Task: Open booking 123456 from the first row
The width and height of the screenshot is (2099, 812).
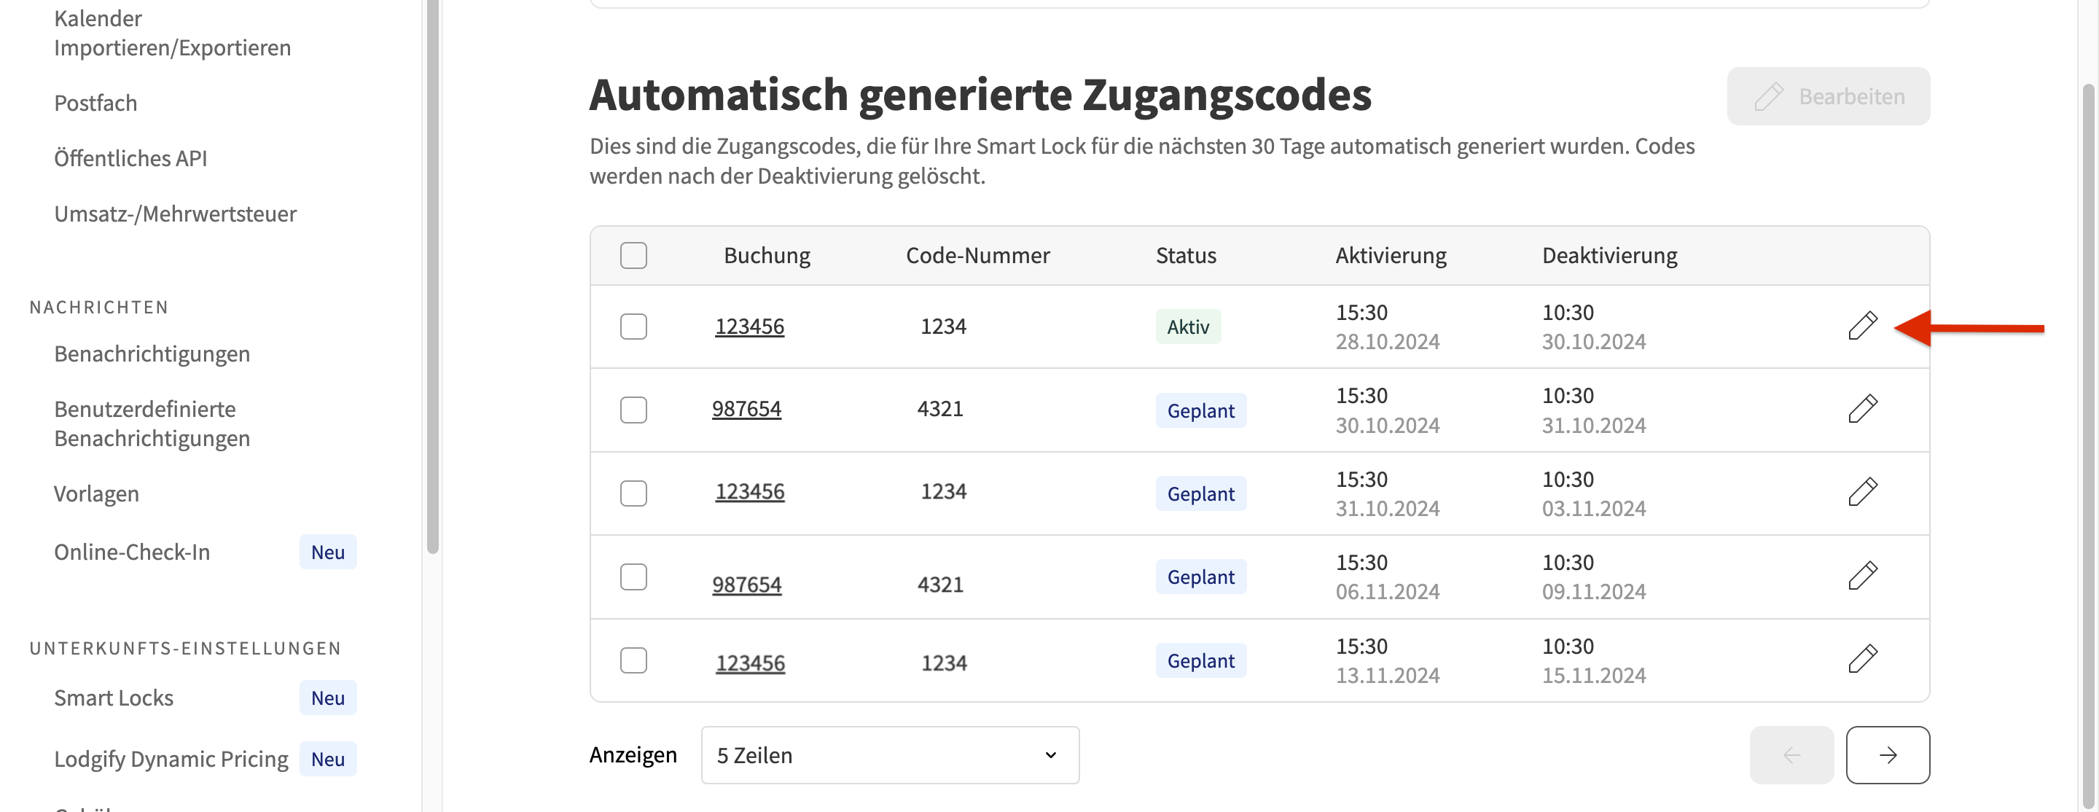Action: click(750, 326)
